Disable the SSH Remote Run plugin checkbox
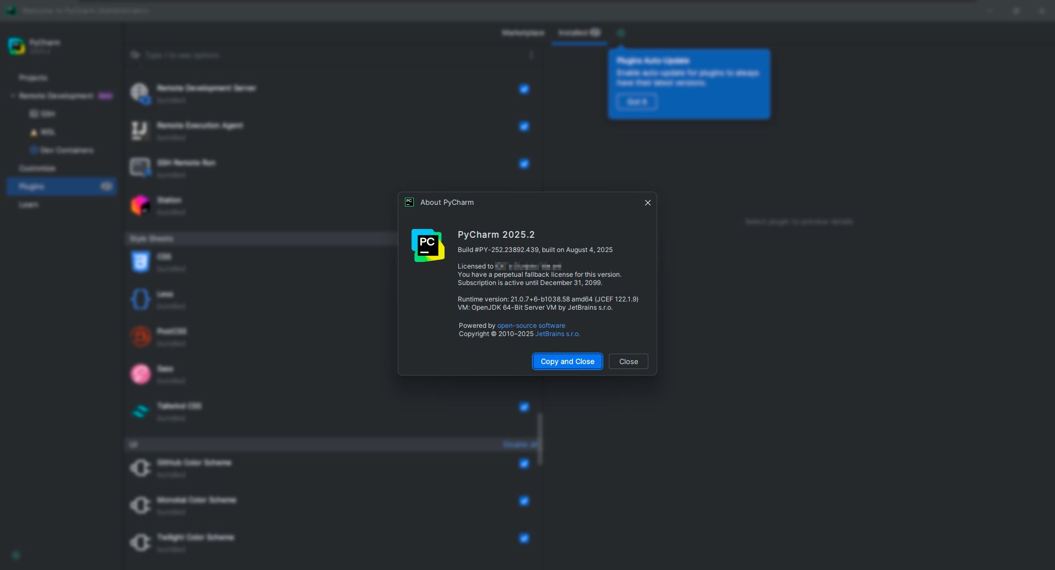 524,164
